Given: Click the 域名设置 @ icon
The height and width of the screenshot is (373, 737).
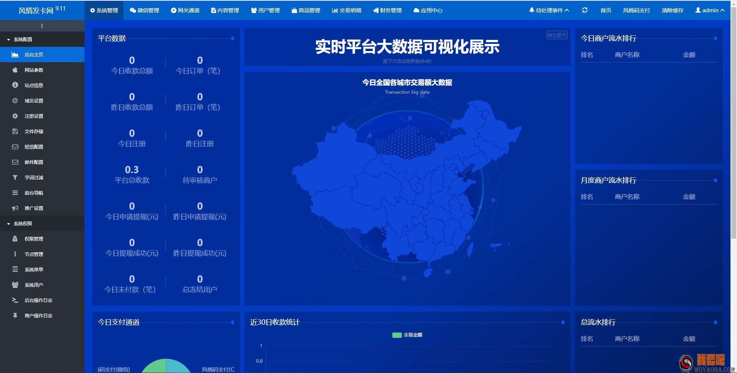Looking at the screenshot, I should tap(15, 101).
